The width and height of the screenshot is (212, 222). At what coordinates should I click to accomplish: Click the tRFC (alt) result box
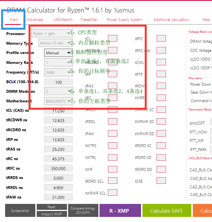tap(161, 50)
